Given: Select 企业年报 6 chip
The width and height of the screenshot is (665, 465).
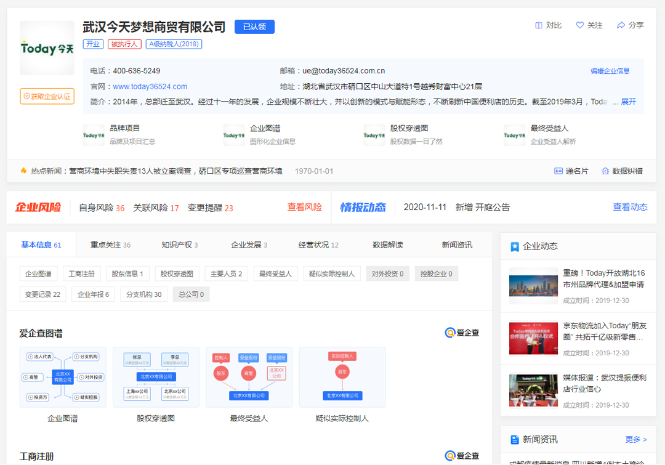Looking at the screenshot, I should (x=94, y=294).
